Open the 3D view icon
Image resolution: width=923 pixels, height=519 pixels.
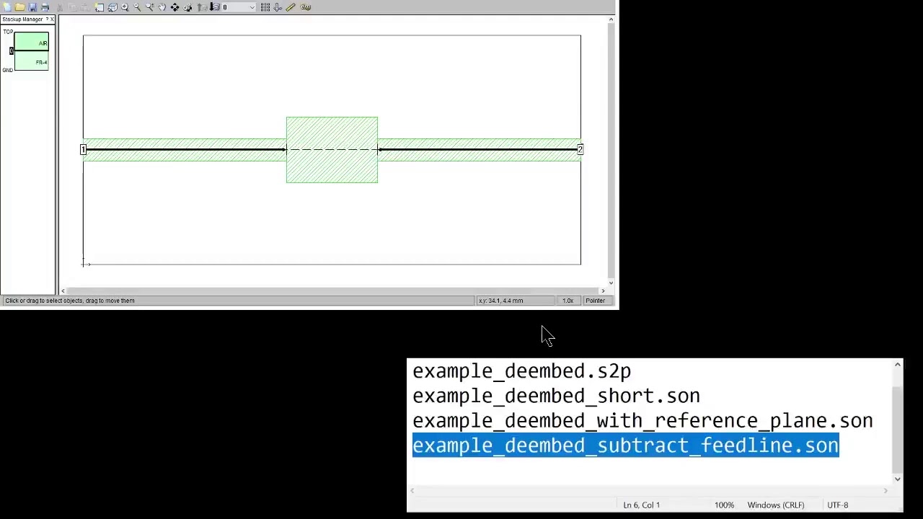(x=112, y=7)
